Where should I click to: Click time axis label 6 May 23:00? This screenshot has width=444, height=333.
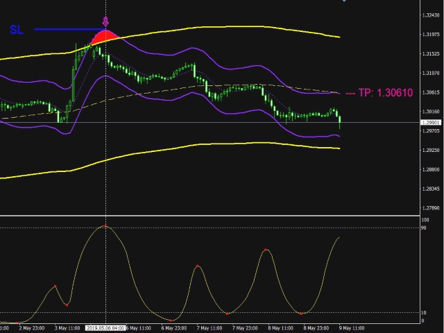click(174, 328)
